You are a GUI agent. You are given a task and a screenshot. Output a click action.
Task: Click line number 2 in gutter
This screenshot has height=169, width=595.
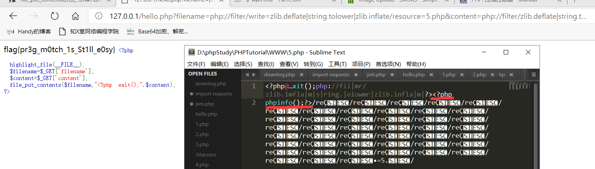click(x=254, y=103)
